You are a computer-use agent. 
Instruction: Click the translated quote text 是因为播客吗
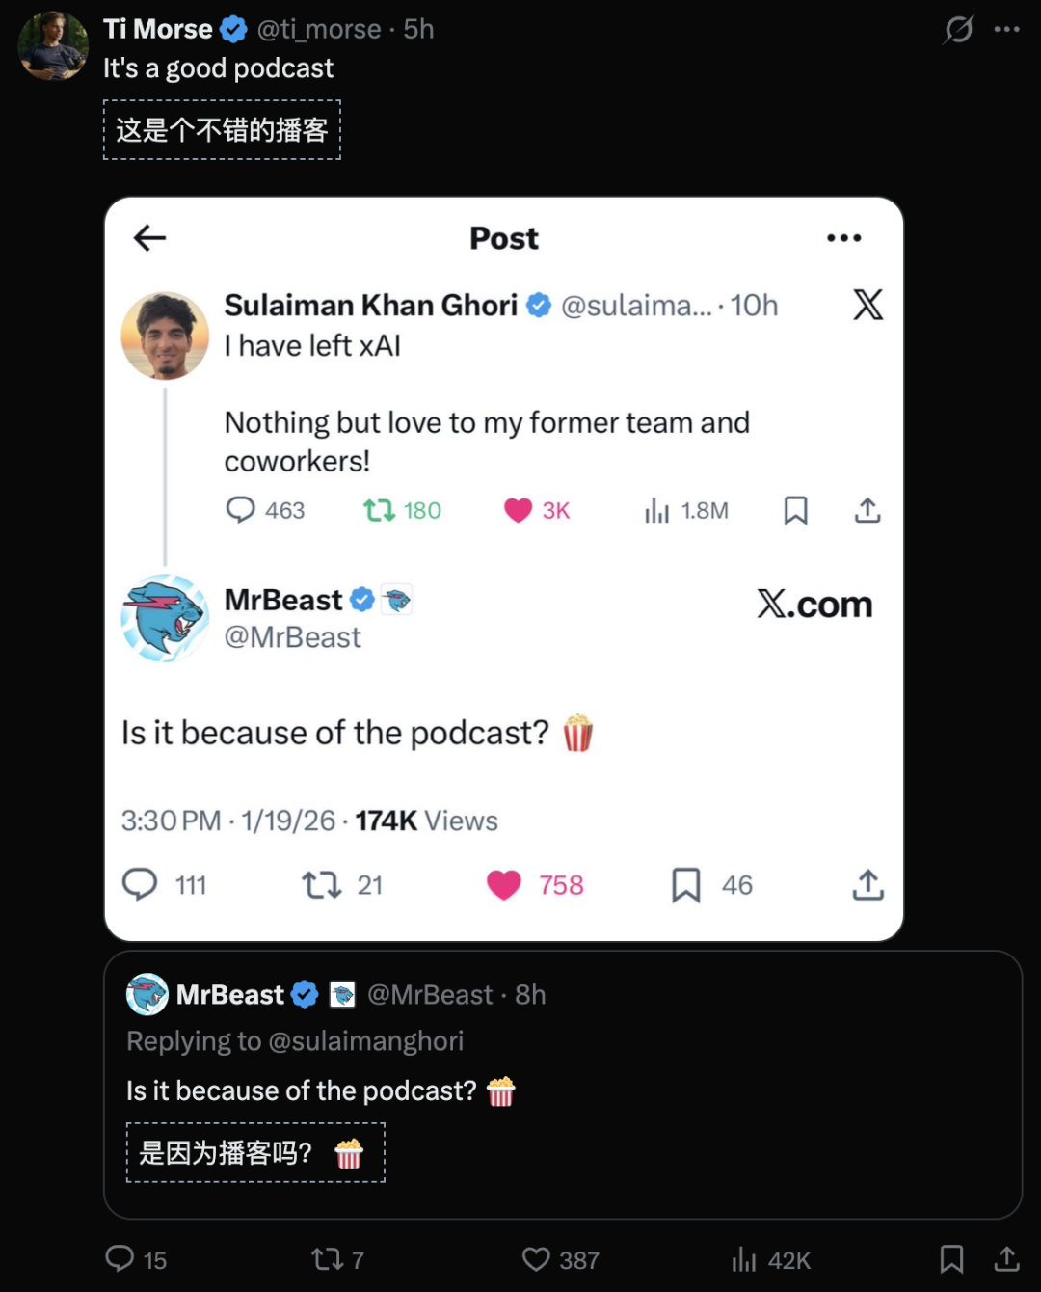227,1152
